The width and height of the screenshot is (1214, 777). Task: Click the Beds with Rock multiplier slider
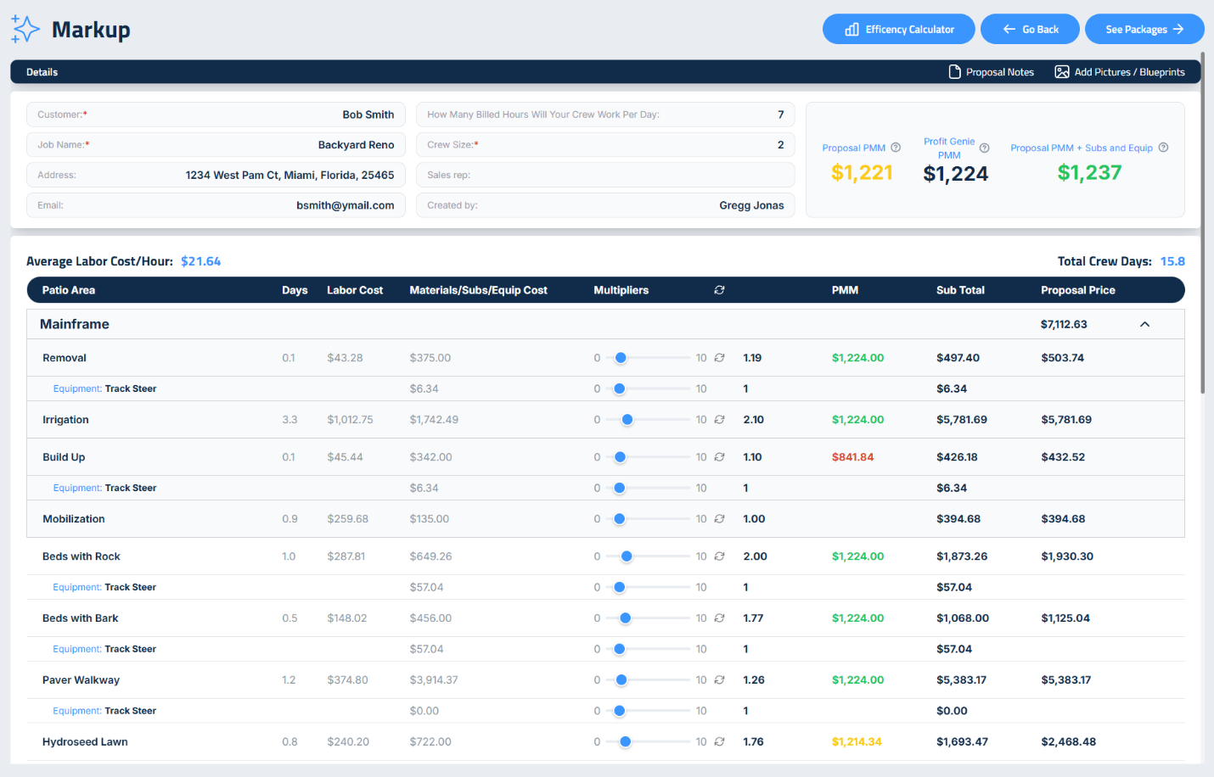(627, 556)
